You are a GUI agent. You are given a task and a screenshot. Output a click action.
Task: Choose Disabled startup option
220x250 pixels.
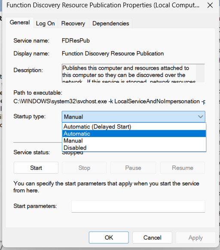point(134,148)
